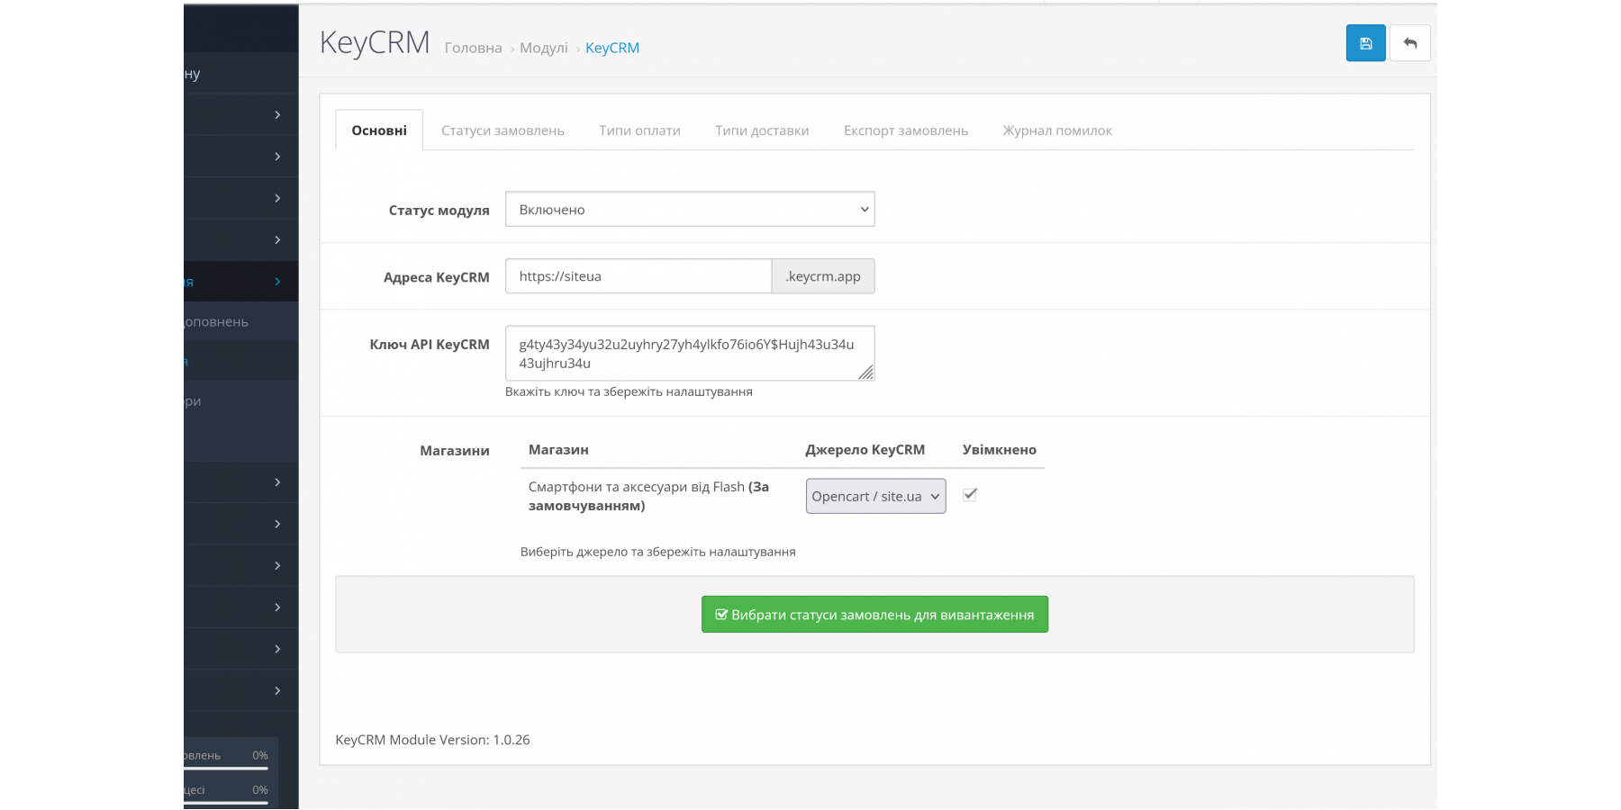This screenshot has height=810, width=1621.
Task: Click the back arrow button at top right
Action: 1410,43
